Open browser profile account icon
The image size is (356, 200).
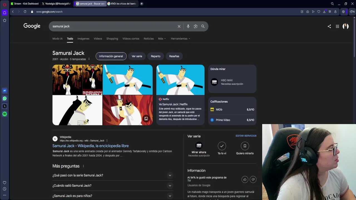335,12
